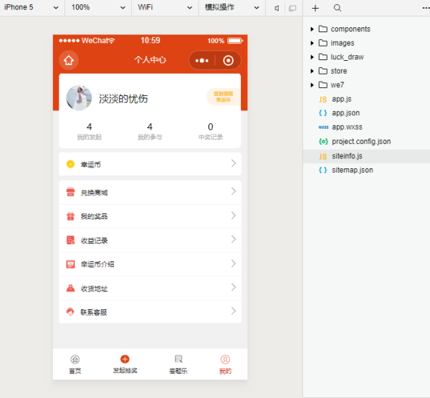
Task: Click the capsule's circular close icon
Action: [228, 61]
